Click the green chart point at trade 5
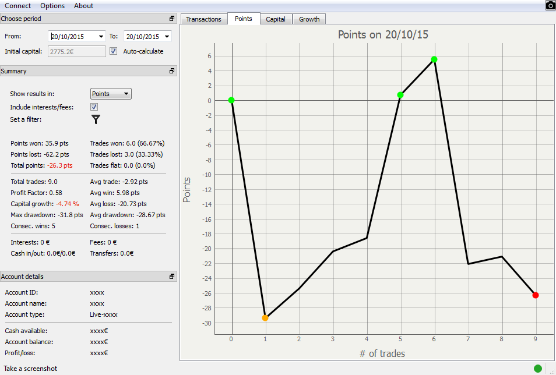The image size is (556, 375). [400, 95]
